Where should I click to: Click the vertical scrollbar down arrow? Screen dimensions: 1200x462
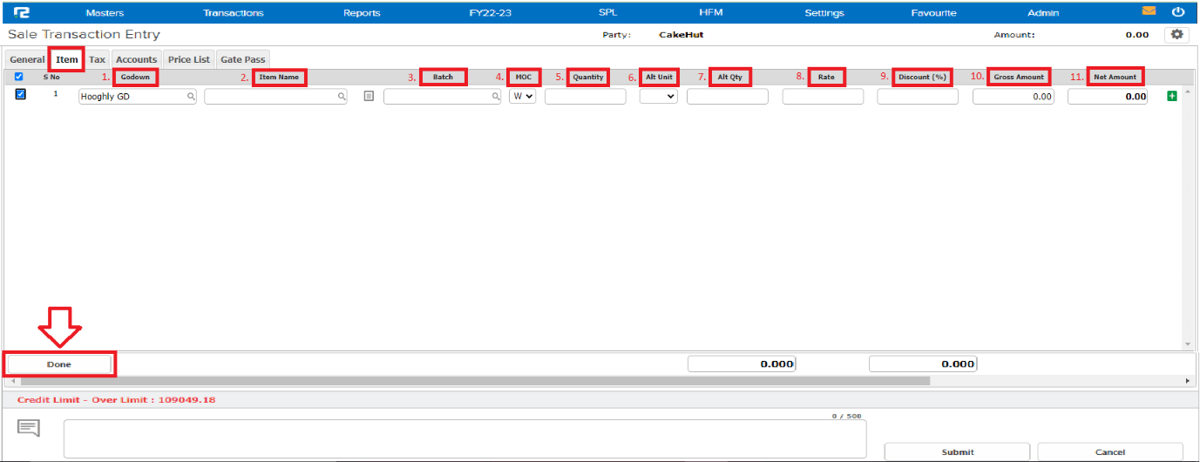click(x=1187, y=344)
